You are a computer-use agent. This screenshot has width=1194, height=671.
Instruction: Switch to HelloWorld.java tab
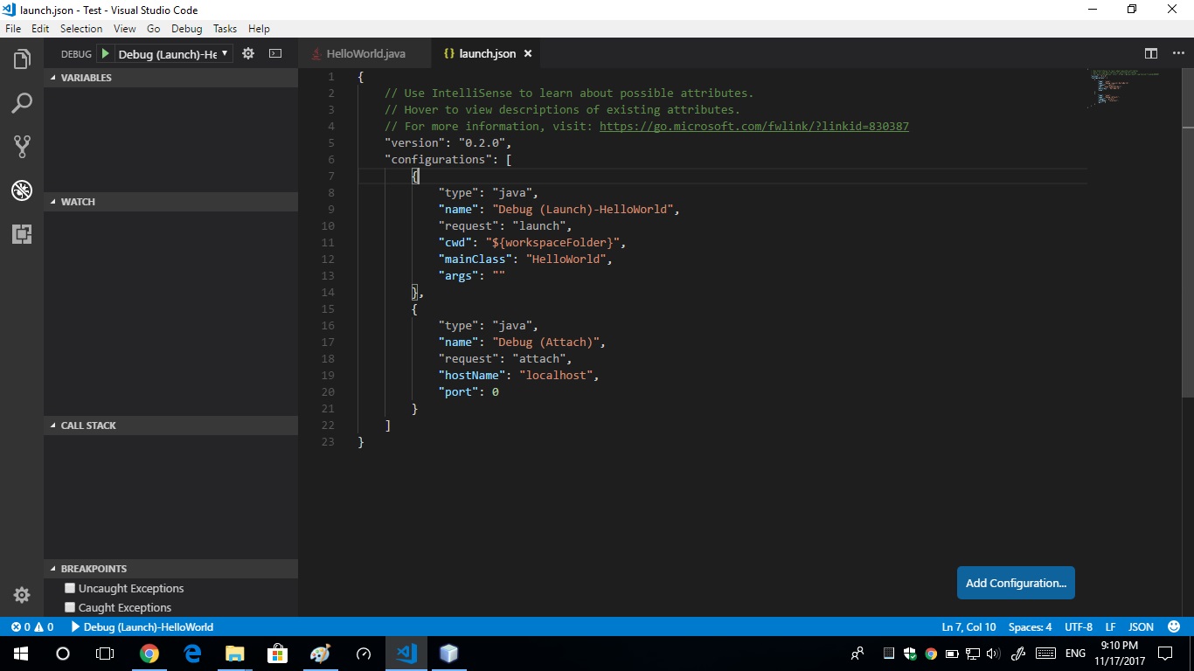click(364, 53)
